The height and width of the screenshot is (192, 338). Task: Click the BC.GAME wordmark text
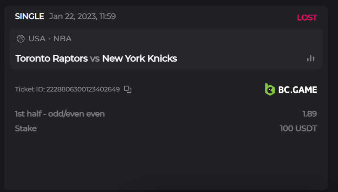tap(298, 89)
